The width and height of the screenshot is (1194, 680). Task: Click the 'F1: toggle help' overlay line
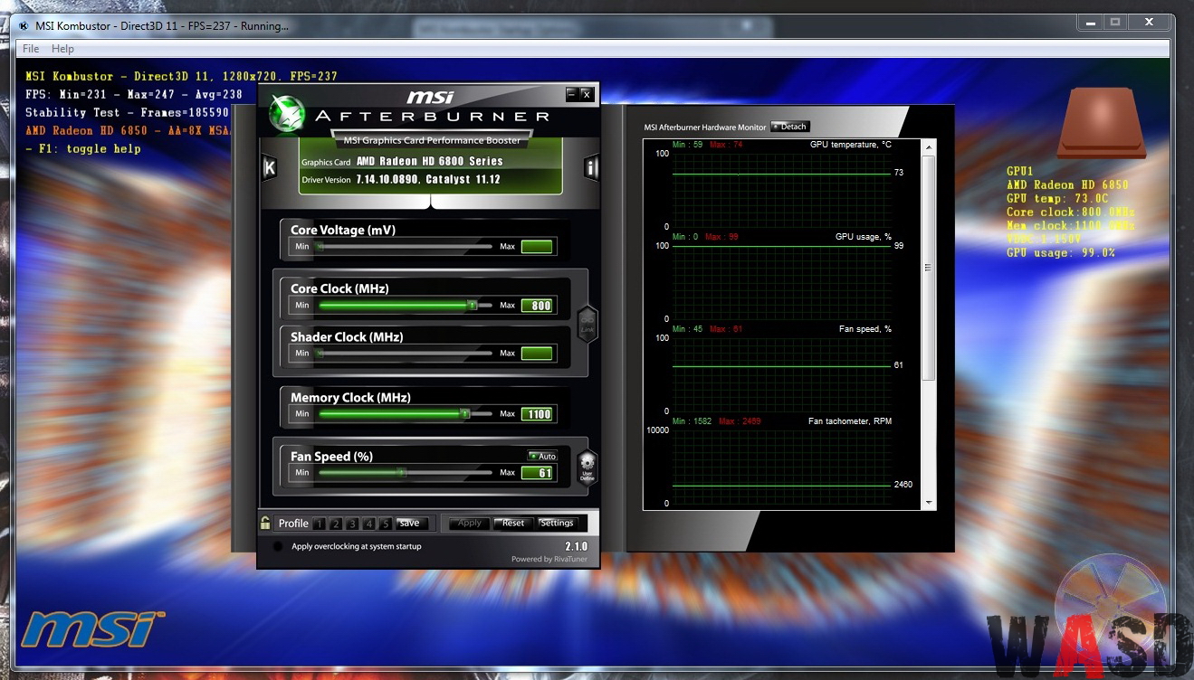point(83,148)
